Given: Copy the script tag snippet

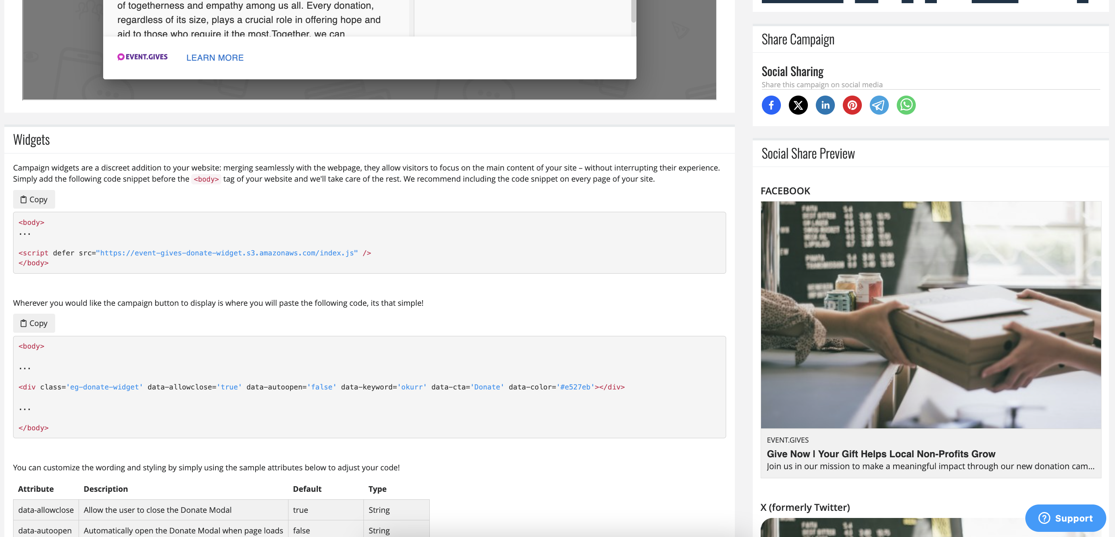Looking at the screenshot, I should (x=34, y=199).
